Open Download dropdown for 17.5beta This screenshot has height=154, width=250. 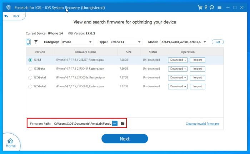pyautogui.click(x=177, y=69)
